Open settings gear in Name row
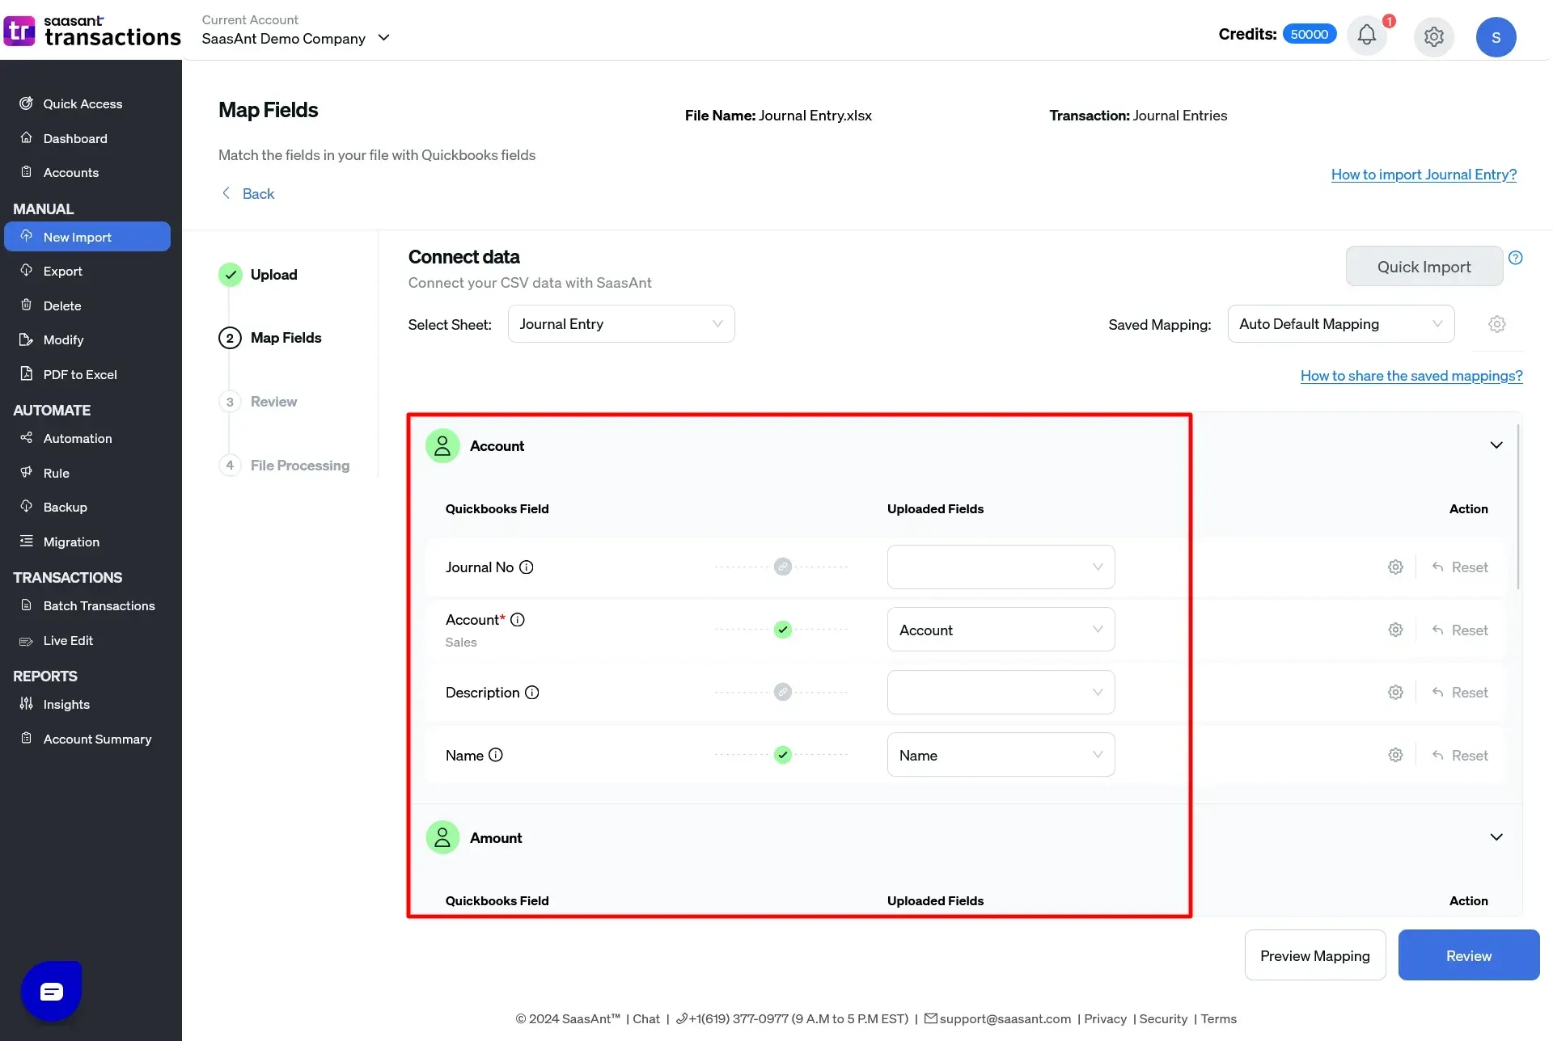 pyautogui.click(x=1395, y=755)
